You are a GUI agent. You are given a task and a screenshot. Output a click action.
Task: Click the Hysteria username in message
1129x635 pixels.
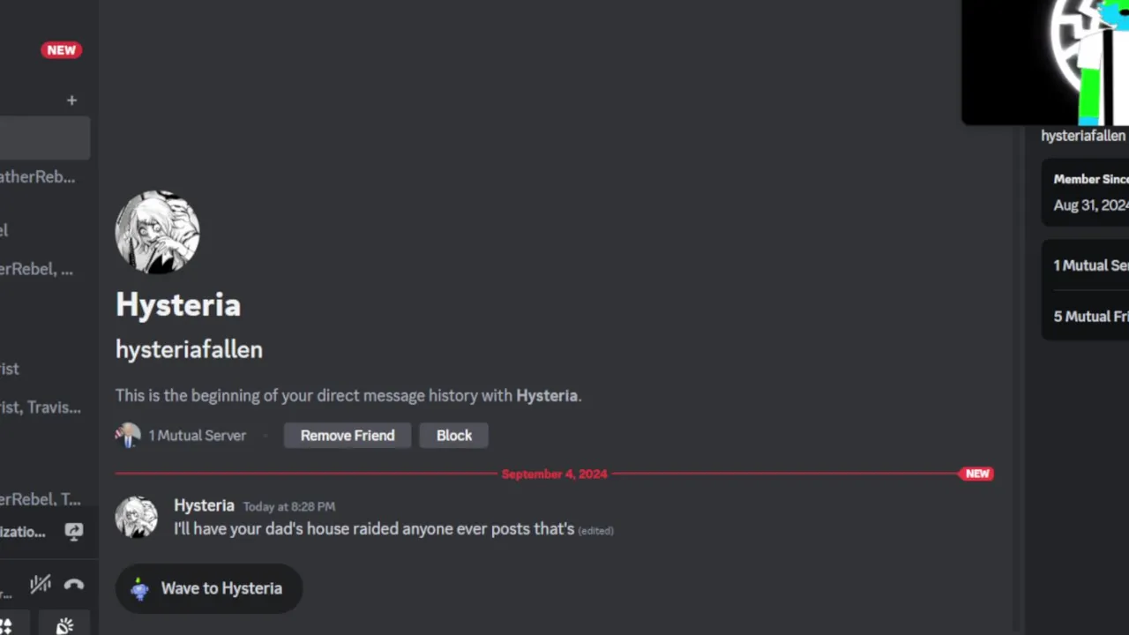204,505
